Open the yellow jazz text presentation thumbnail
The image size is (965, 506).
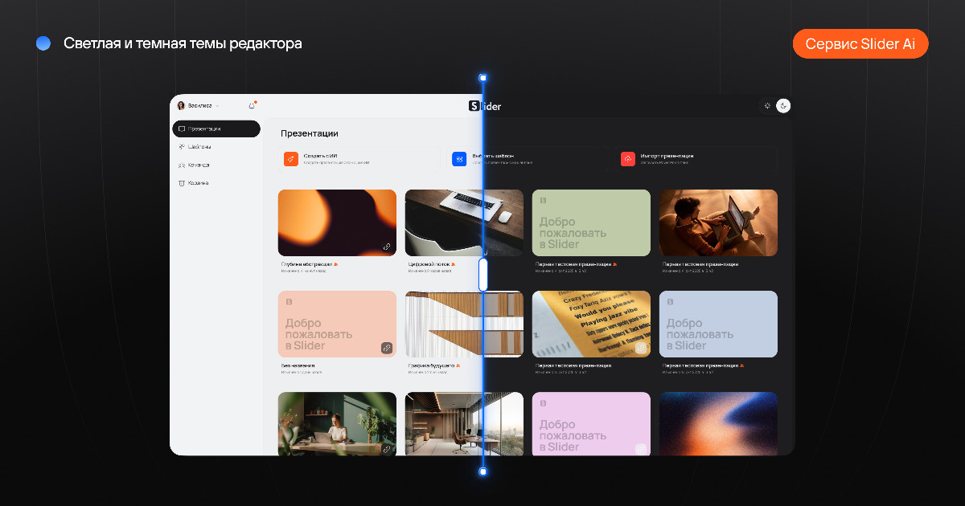[591, 324]
